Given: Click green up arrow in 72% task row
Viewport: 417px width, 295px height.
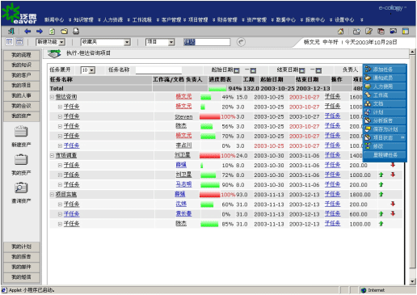Looking at the screenshot, I should (x=381, y=175).
